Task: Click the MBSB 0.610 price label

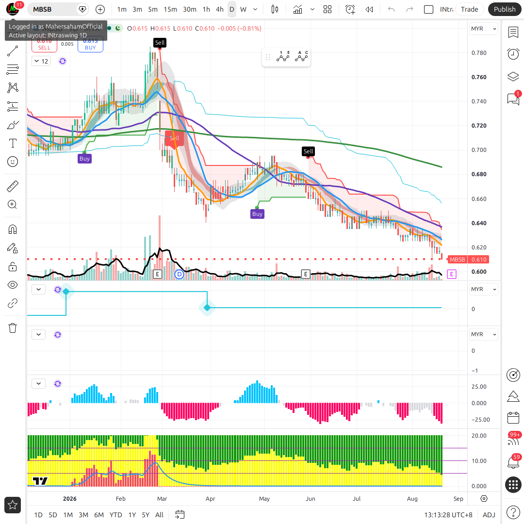Action: [x=468, y=260]
